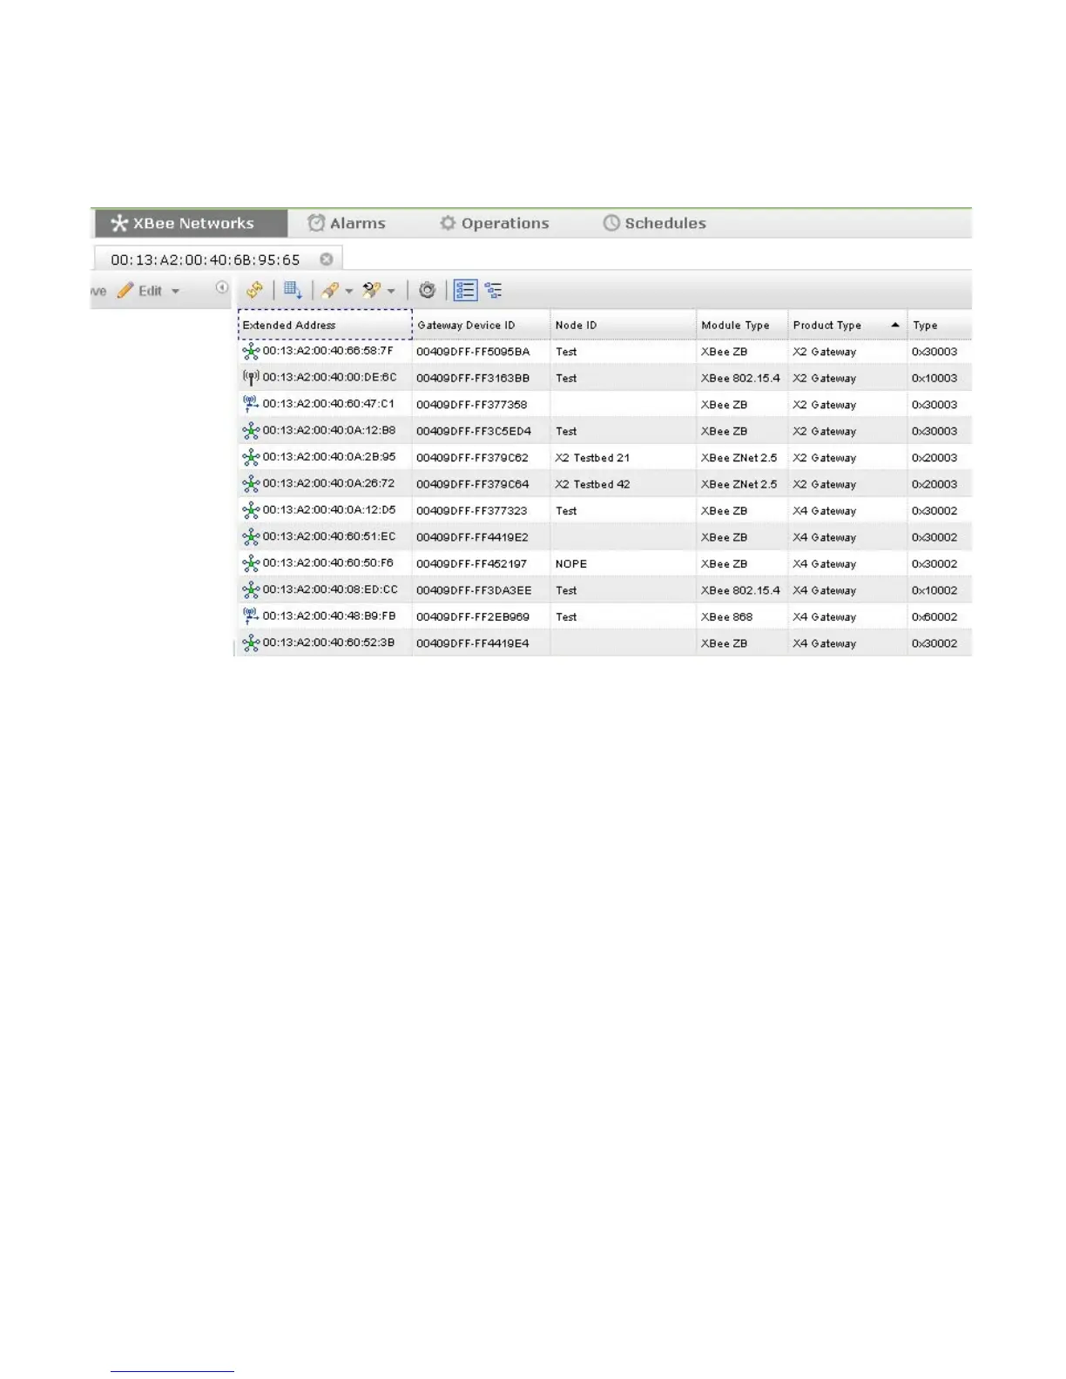Open the clear-discover dropdown arrow
Screen dimensions: 1066x1379
(x=391, y=291)
